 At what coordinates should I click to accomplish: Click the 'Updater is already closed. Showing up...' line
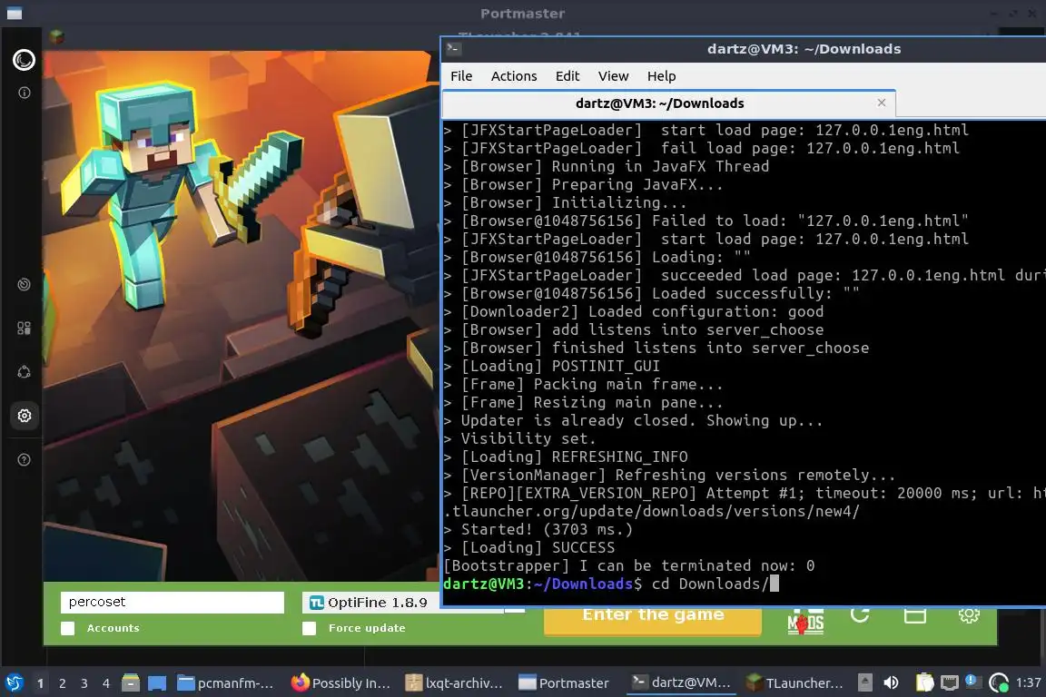click(633, 421)
